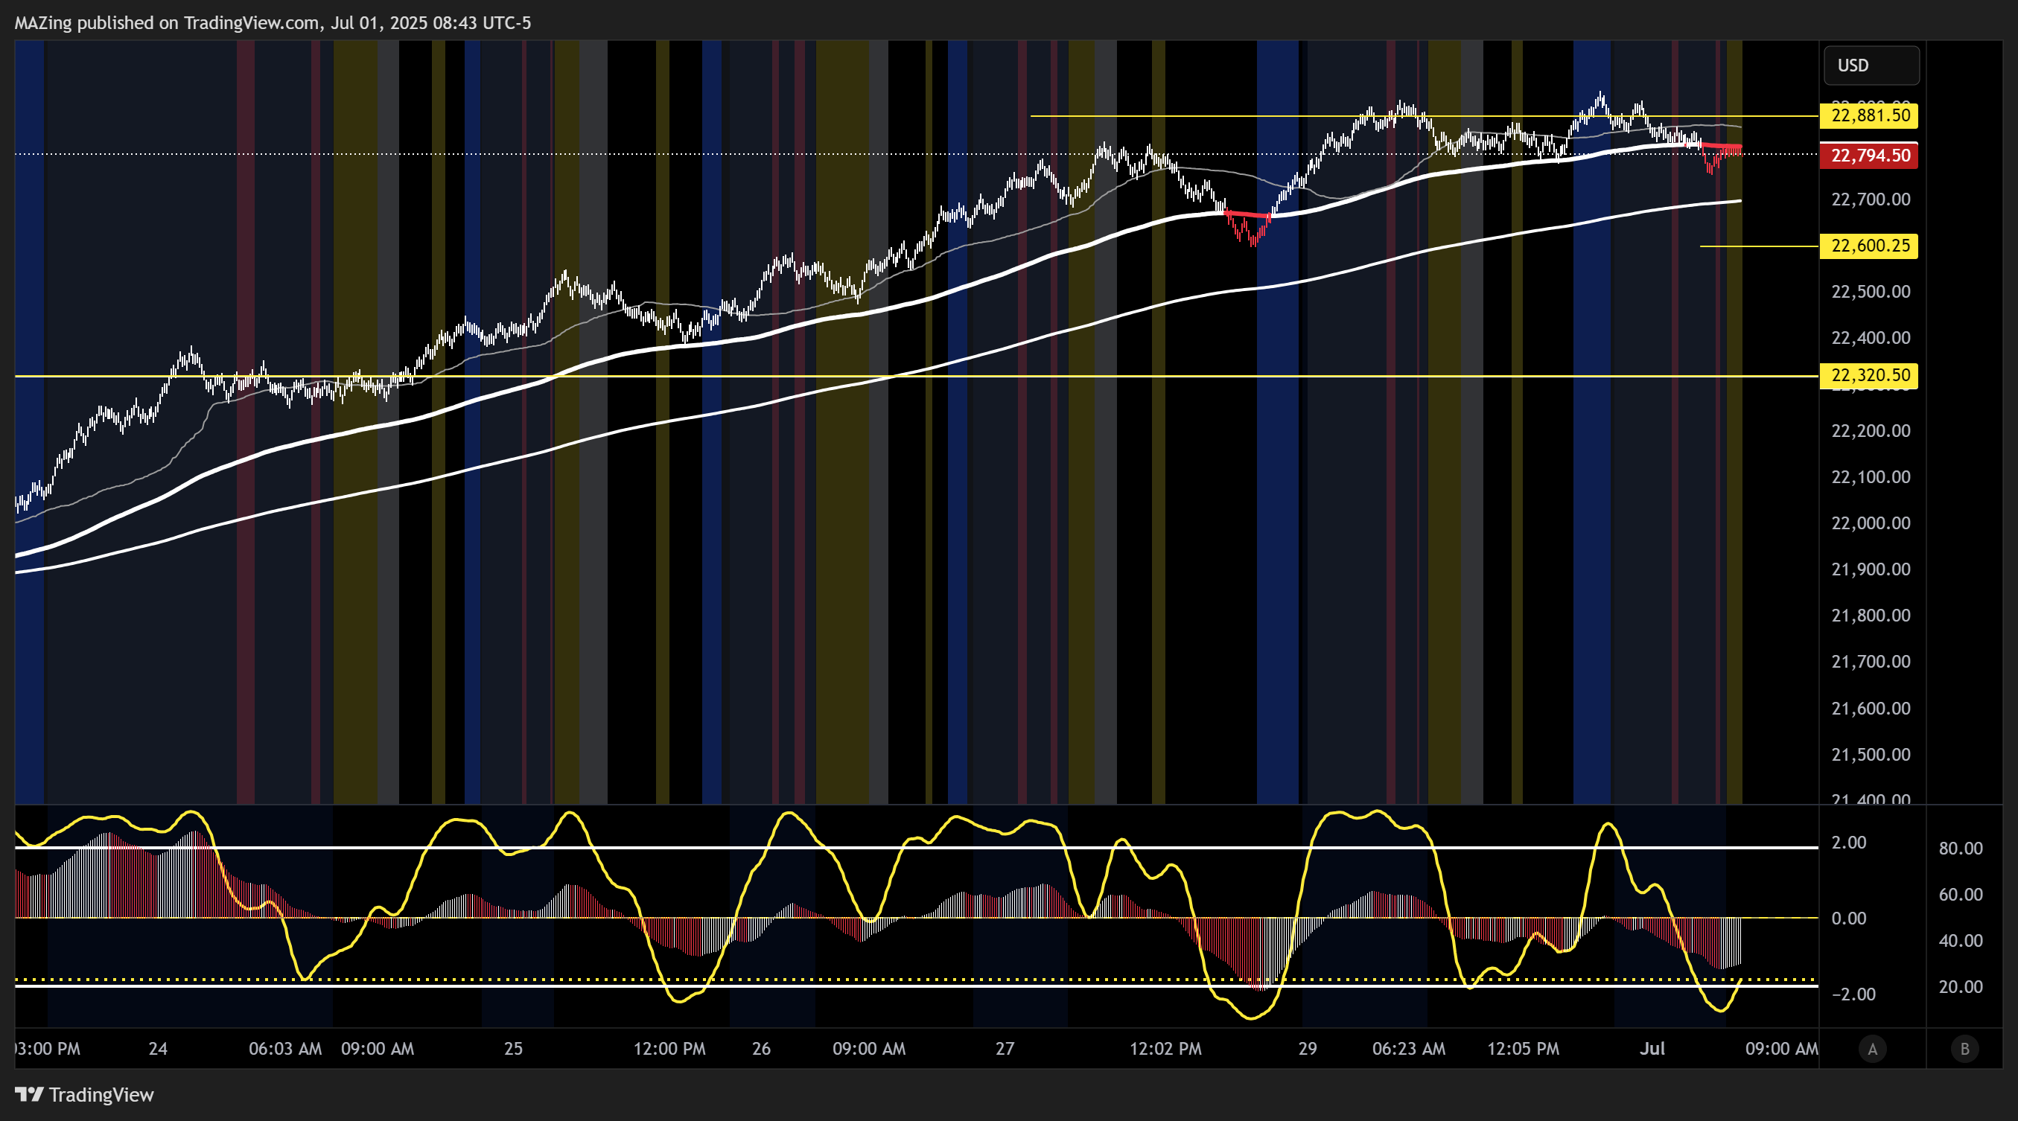The height and width of the screenshot is (1121, 2018).
Task: Click the 21,500.00 price axis tick
Action: click(x=1871, y=755)
